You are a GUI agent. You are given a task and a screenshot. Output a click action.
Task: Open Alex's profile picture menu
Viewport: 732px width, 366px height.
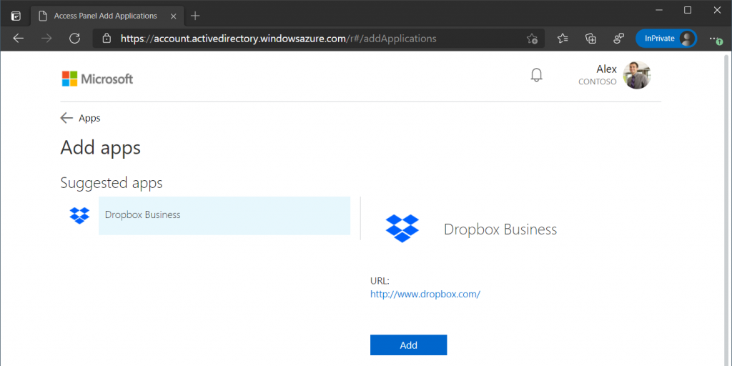coord(637,75)
